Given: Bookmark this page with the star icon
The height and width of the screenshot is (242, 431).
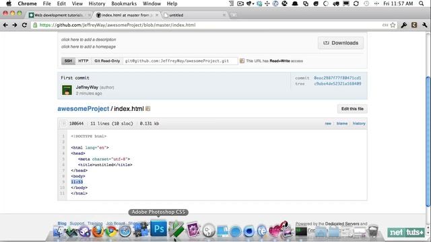Looking at the screenshot, I should click(393, 25).
